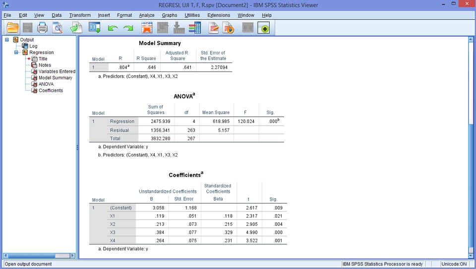Open the Data menu
Screen dimensions: 476x269
[x=57, y=15]
